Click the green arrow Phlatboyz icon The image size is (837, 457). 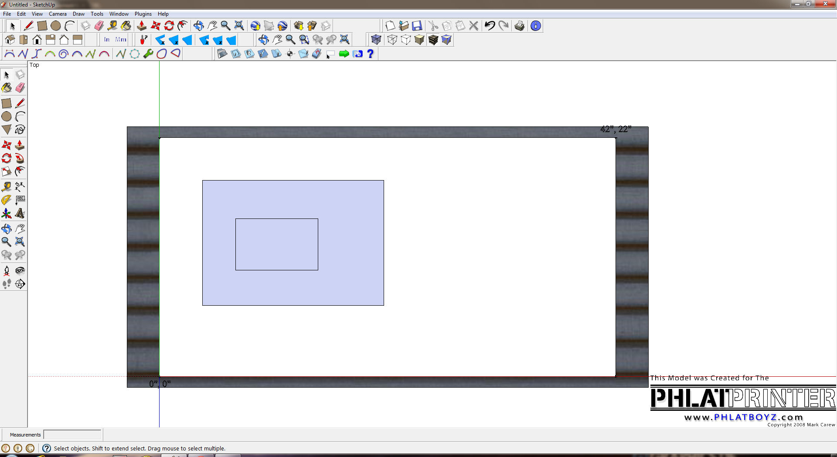(x=344, y=54)
